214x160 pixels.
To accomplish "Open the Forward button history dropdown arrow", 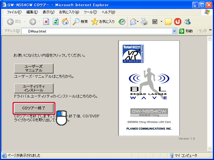I will pyautogui.click(x=39, y=22).
